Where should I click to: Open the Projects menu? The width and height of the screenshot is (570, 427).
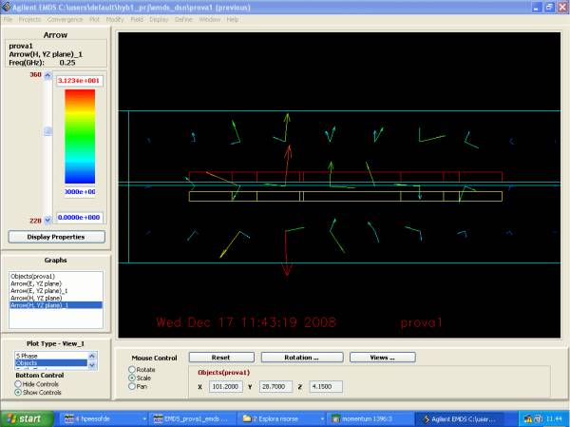[x=29, y=20]
